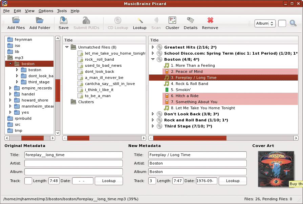Image resolution: width=303 pixels, height=204 pixels.
Task: Expand the empire_records folder
Action: click(x=10, y=88)
